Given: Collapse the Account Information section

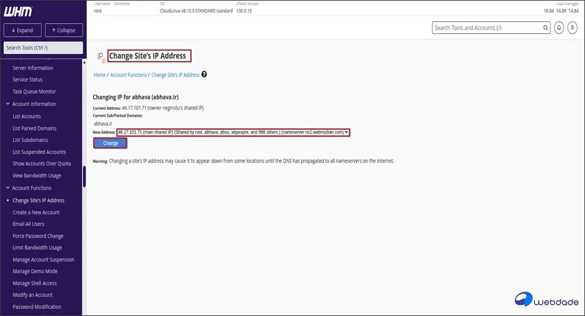Looking at the screenshot, I should 8,104.
